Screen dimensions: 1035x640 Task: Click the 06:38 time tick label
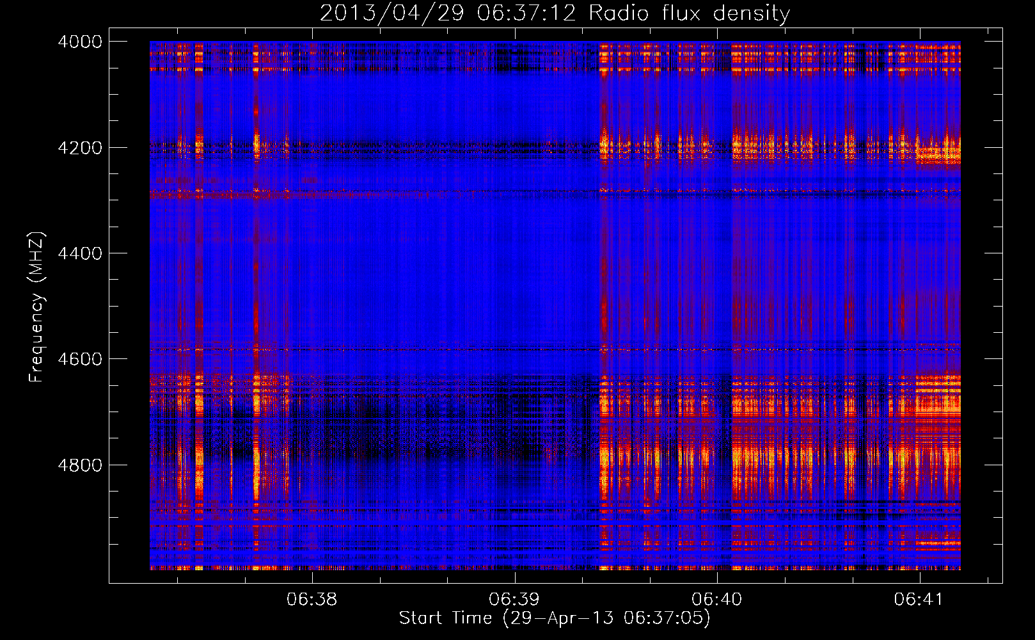click(x=312, y=600)
